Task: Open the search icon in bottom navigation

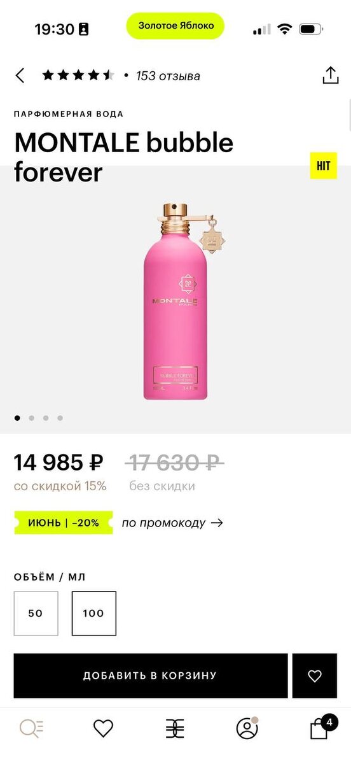Action: coord(31,728)
